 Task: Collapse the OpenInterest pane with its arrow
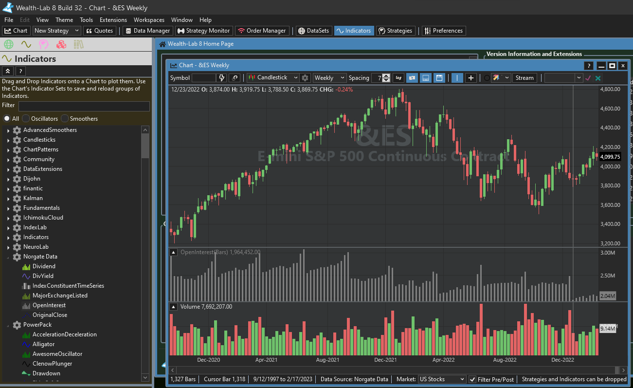[173, 252]
